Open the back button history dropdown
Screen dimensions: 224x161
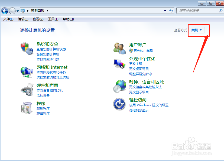[x=18, y=11]
